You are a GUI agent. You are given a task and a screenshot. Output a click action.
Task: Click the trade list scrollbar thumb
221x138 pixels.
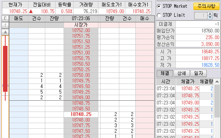[x=217, y=101]
